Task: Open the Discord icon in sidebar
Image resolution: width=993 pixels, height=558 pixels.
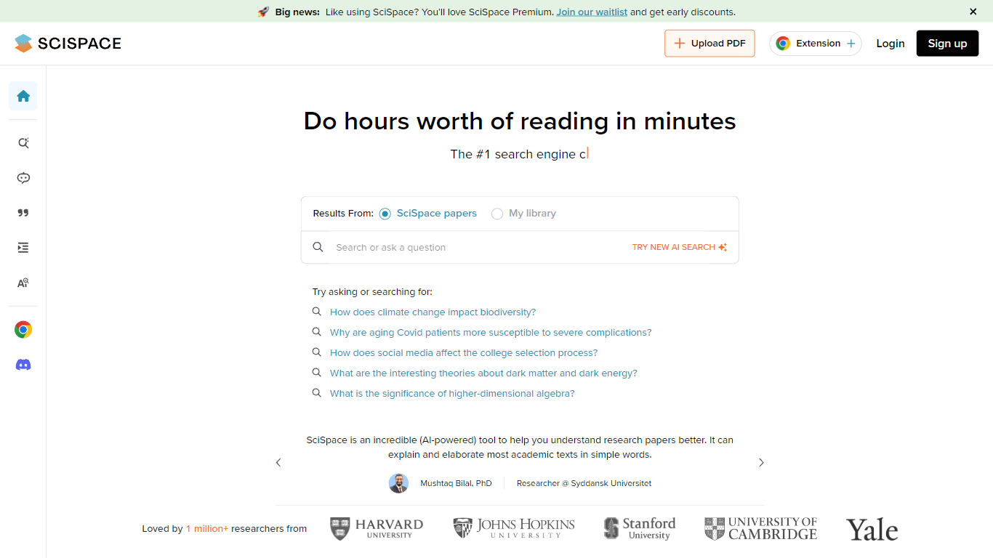Action: [x=23, y=365]
